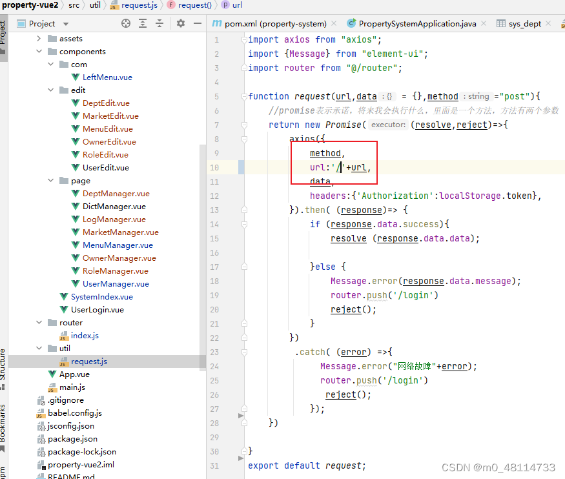Collapse the util folder
Screen dimensions: 565x479
click(x=39, y=348)
